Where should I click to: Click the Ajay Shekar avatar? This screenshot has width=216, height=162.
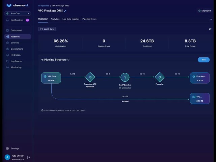click(7, 157)
